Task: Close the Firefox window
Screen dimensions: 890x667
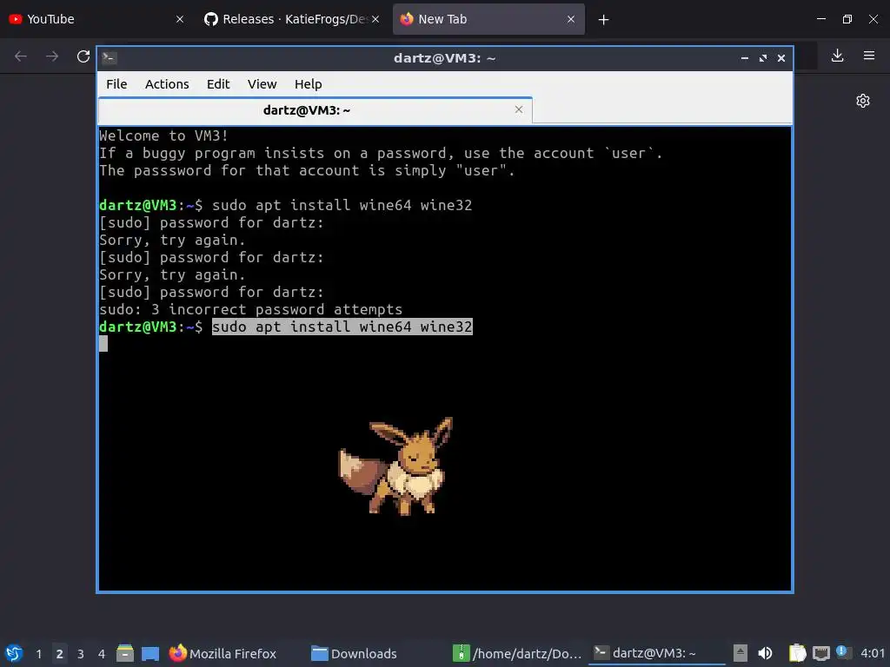Action: coord(873,19)
